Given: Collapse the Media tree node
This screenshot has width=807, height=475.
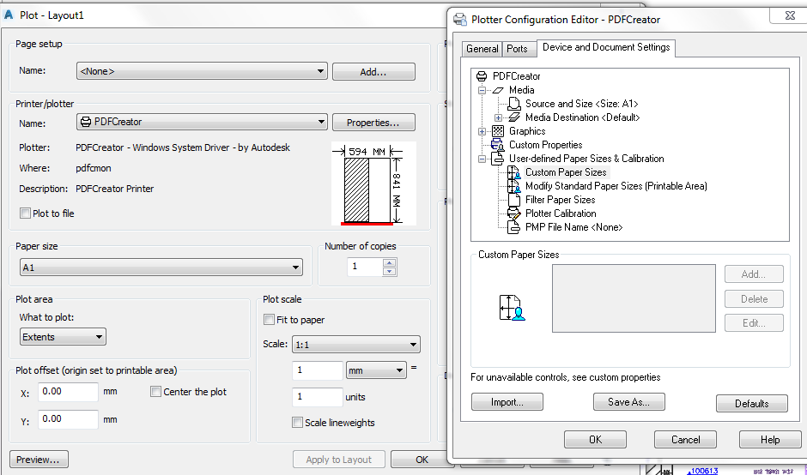Looking at the screenshot, I should point(482,90).
